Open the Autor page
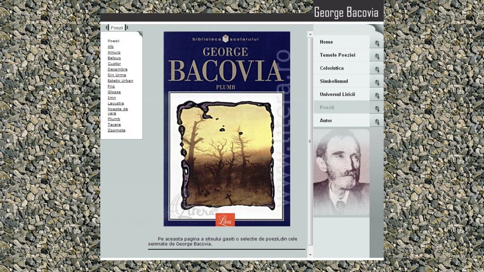This screenshot has width=484, height=272. (326, 121)
